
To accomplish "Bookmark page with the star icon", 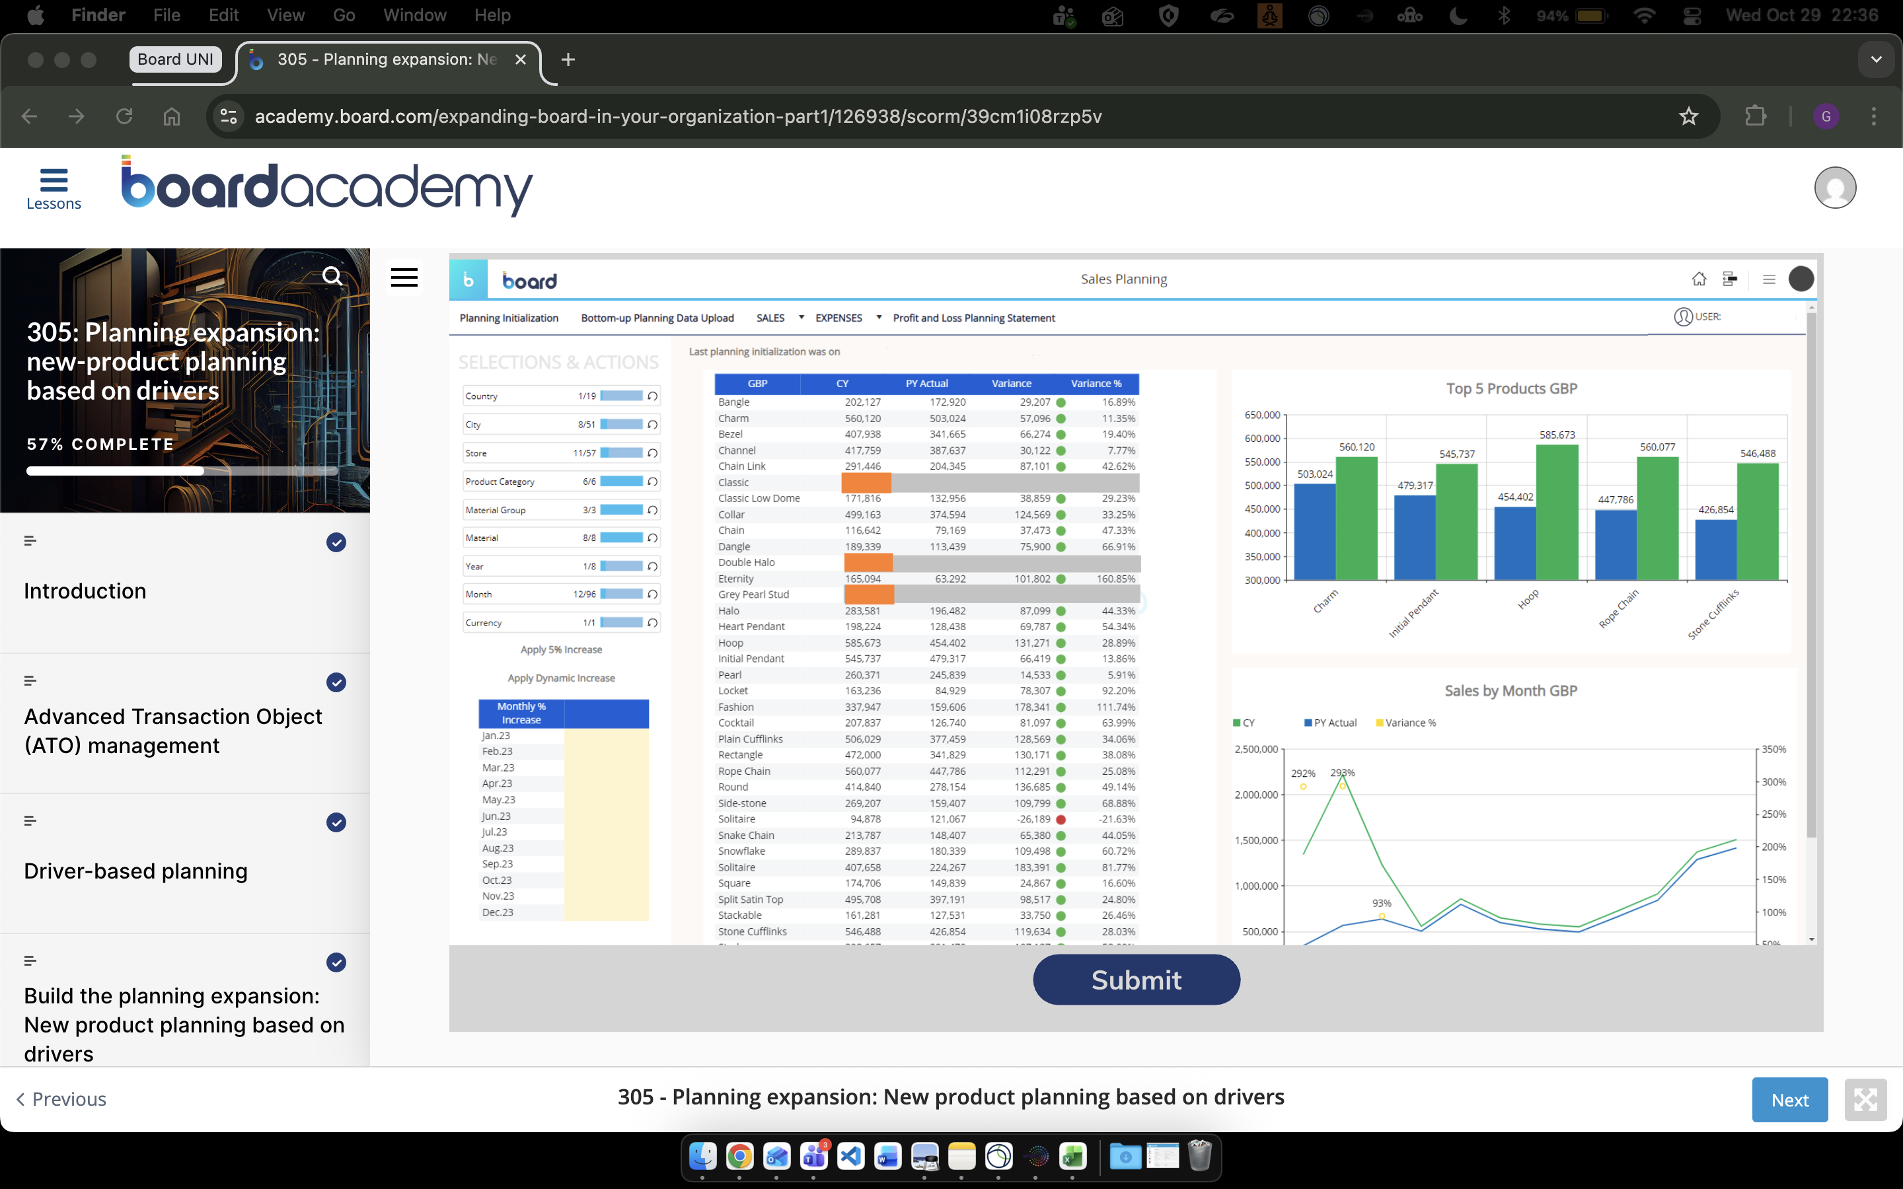I will 1688,116.
